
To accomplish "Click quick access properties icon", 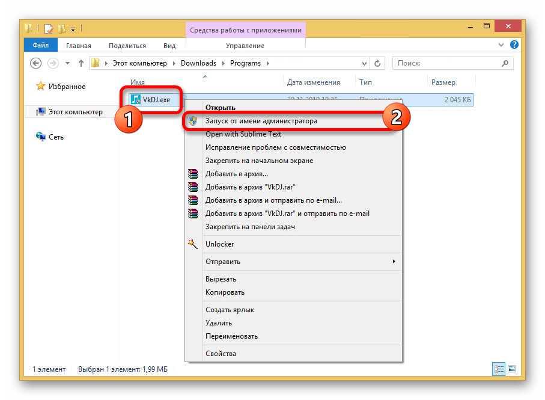I will tap(48, 28).
